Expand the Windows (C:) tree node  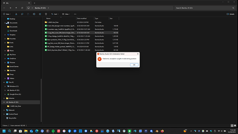click(5, 86)
